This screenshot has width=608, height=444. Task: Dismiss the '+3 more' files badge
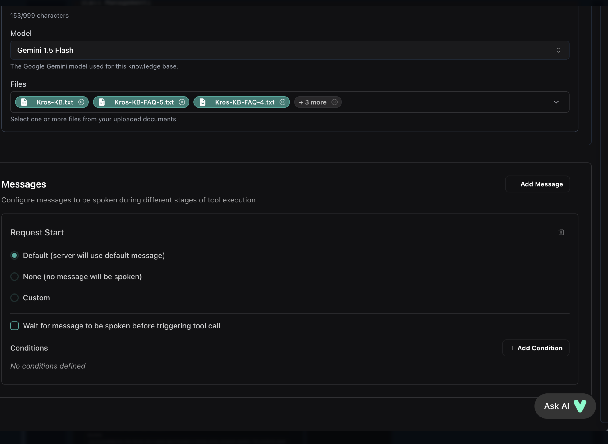tap(334, 102)
